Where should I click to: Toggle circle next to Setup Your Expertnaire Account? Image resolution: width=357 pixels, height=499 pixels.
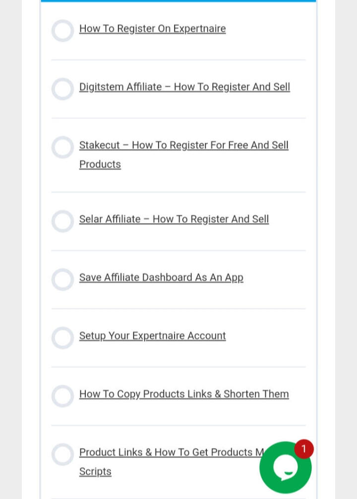pyautogui.click(x=62, y=338)
